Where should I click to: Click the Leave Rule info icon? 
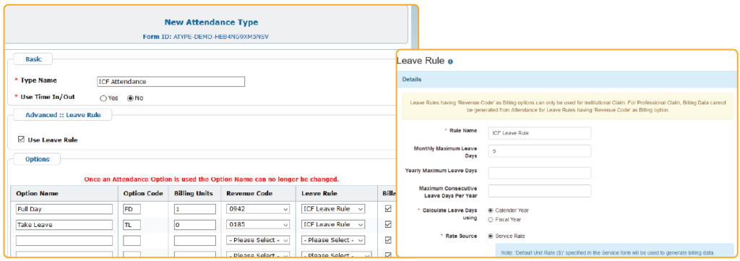450,62
